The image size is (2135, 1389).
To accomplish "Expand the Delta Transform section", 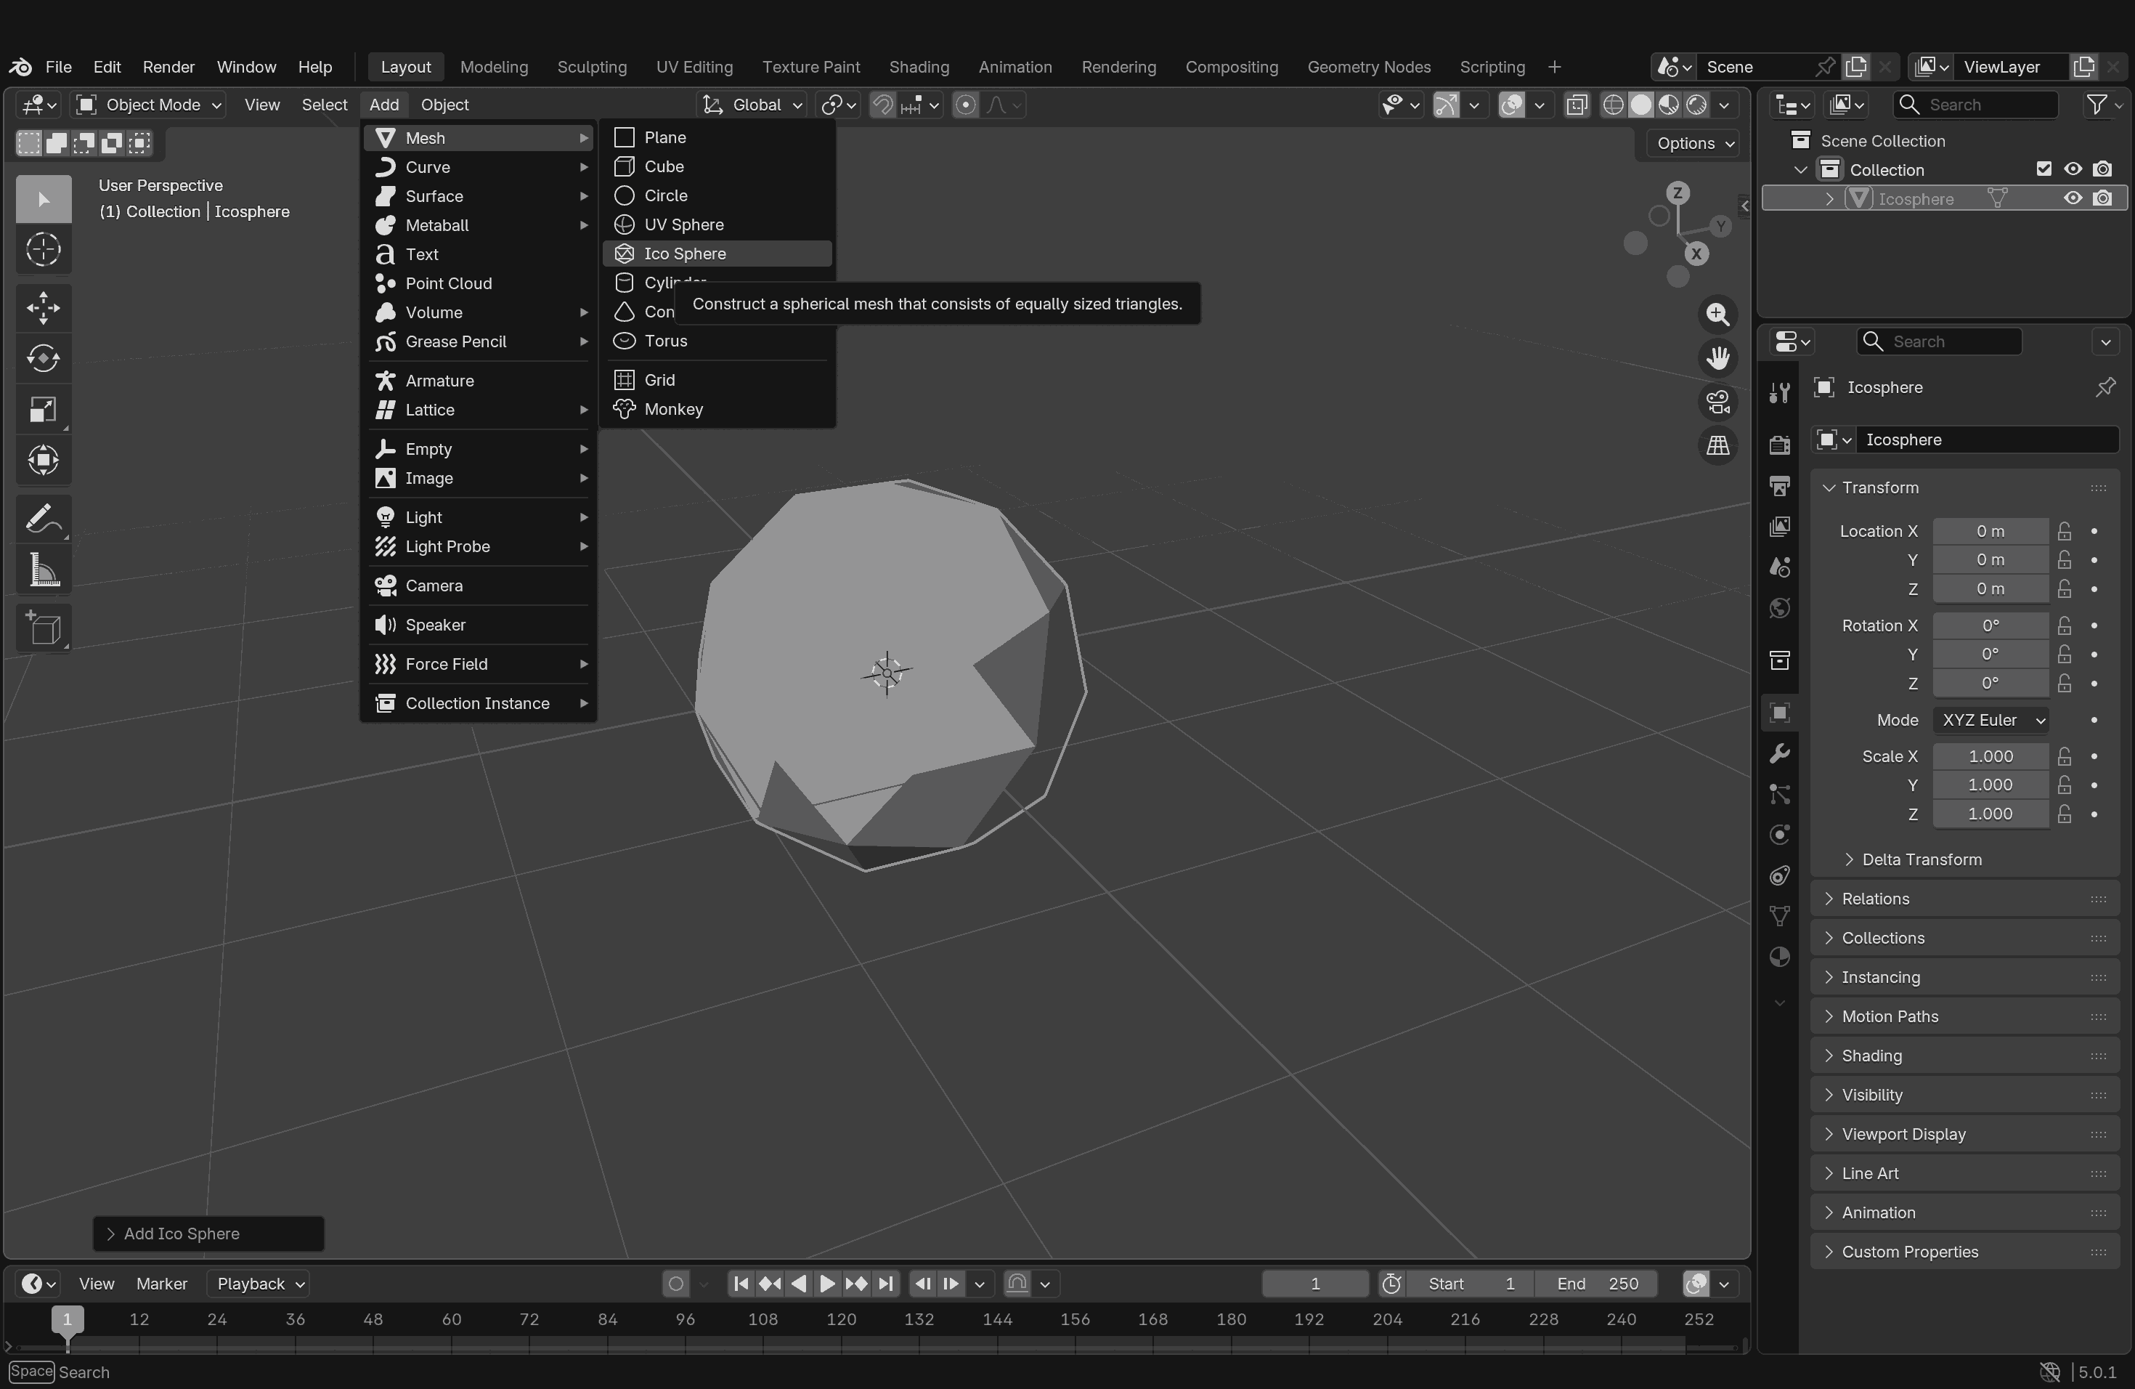I will point(1920,859).
